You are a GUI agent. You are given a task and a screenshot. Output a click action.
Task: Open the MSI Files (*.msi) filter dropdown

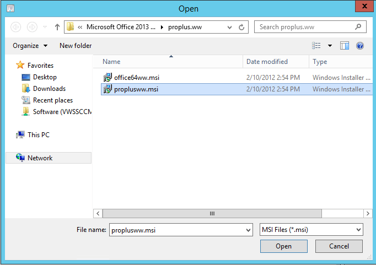[x=311, y=230]
